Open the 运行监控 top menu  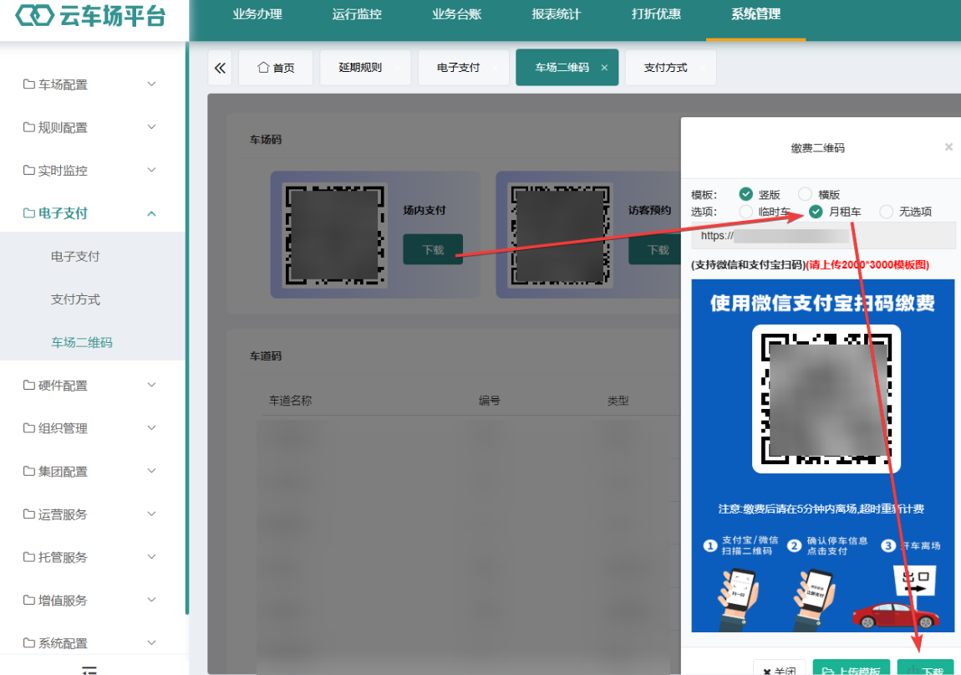[357, 14]
